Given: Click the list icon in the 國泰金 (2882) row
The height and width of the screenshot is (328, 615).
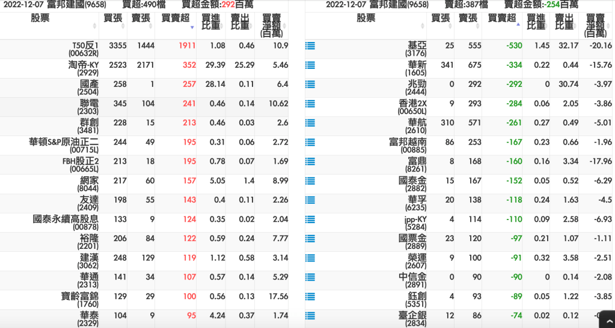Looking at the screenshot, I should coord(310,180).
